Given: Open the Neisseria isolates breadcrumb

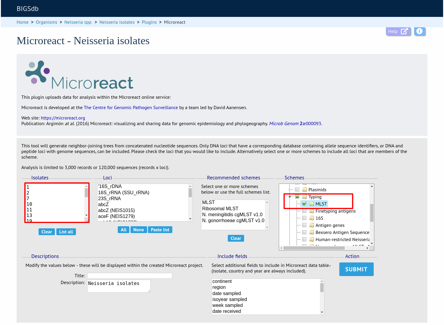Looking at the screenshot, I should click(117, 22).
